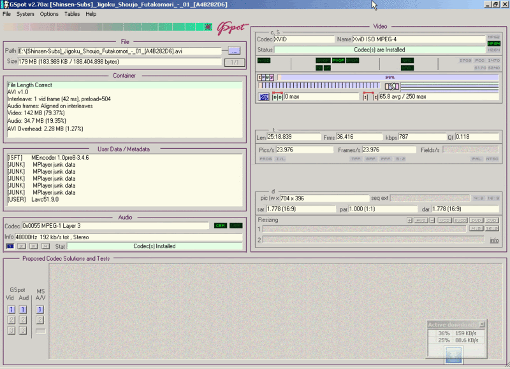Click the 1/1 file counter button
510x369 pixels.
coord(235,62)
